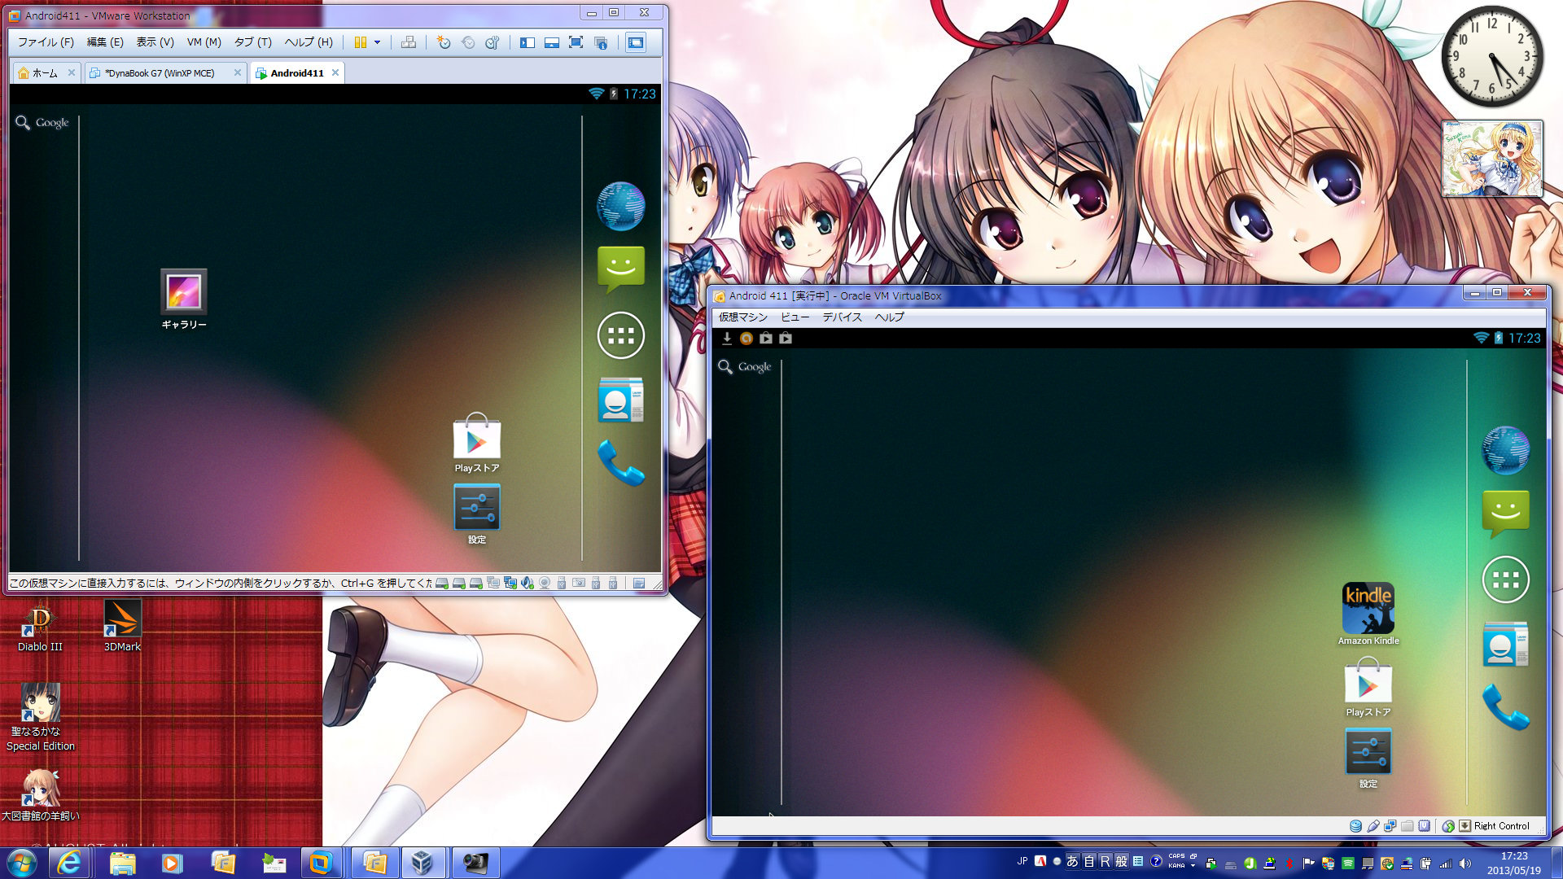The height and width of the screenshot is (879, 1563).
Task: Click the webcam device icon in VMware status bar
Action: [x=545, y=583]
